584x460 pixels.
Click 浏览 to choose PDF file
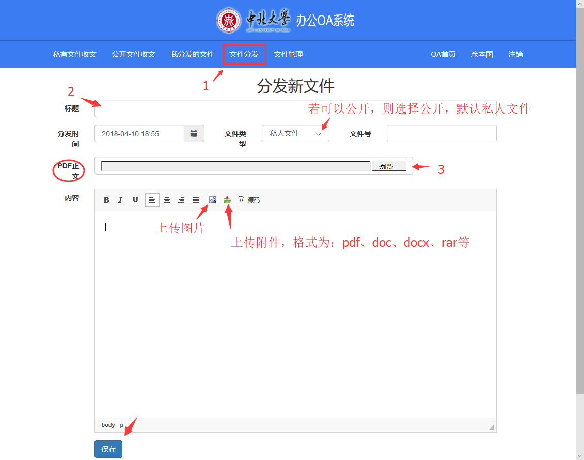point(389,166)
